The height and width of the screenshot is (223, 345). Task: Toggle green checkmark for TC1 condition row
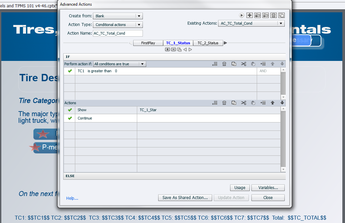[x=70, y=71]
